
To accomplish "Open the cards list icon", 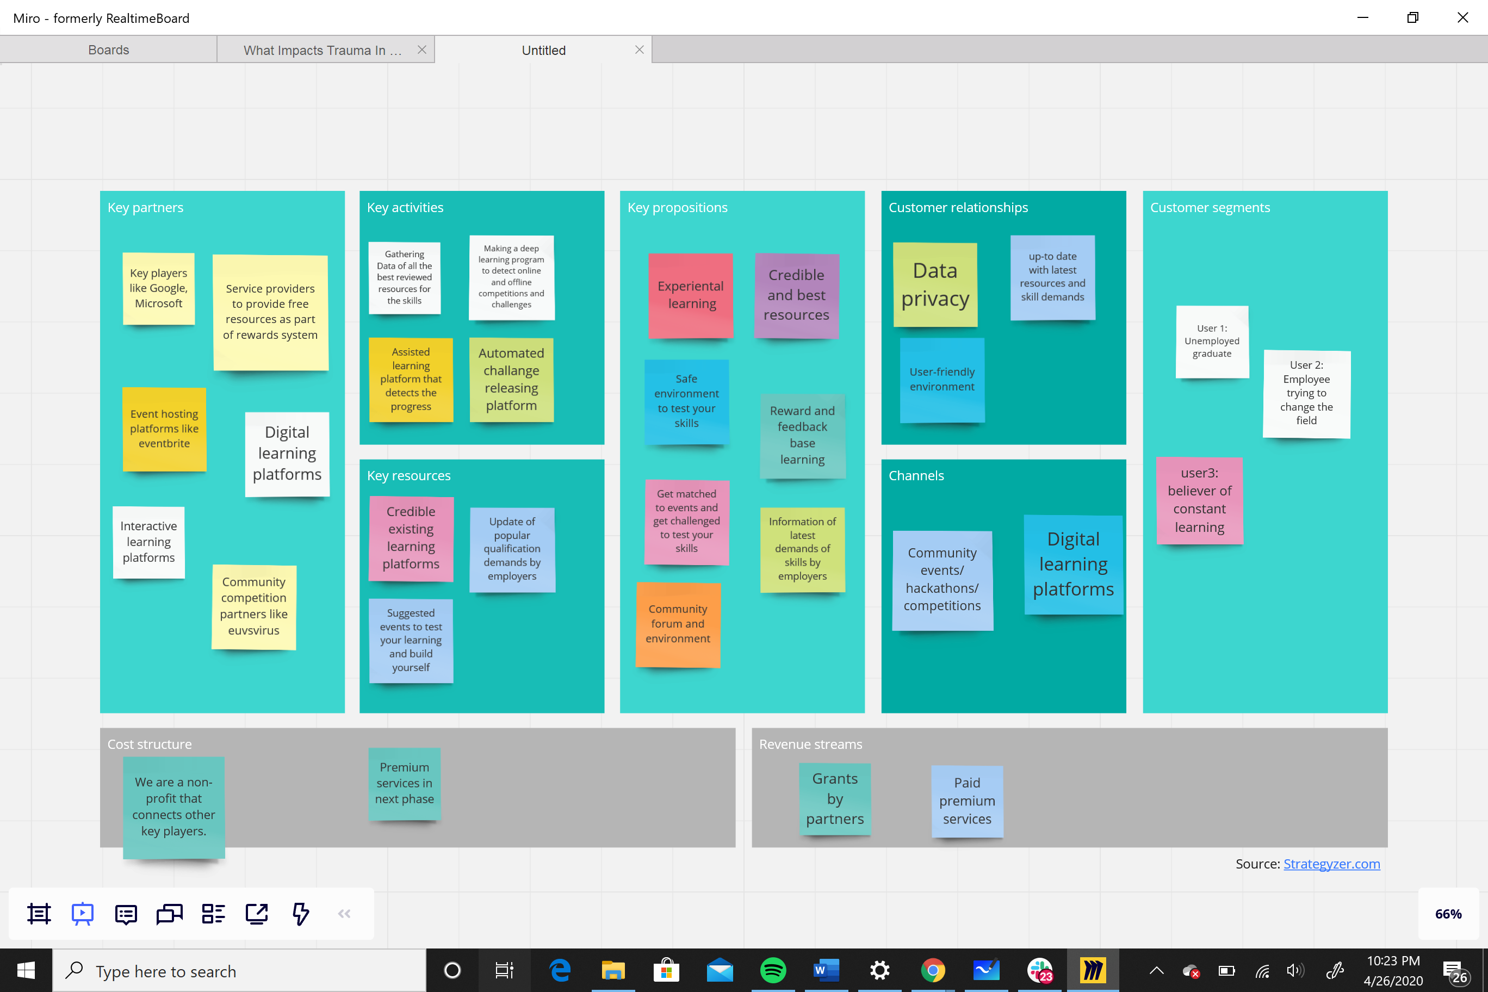I will tap(213, 914).
